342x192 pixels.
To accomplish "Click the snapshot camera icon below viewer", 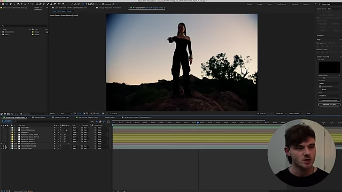I will click(x=103, y=114).
